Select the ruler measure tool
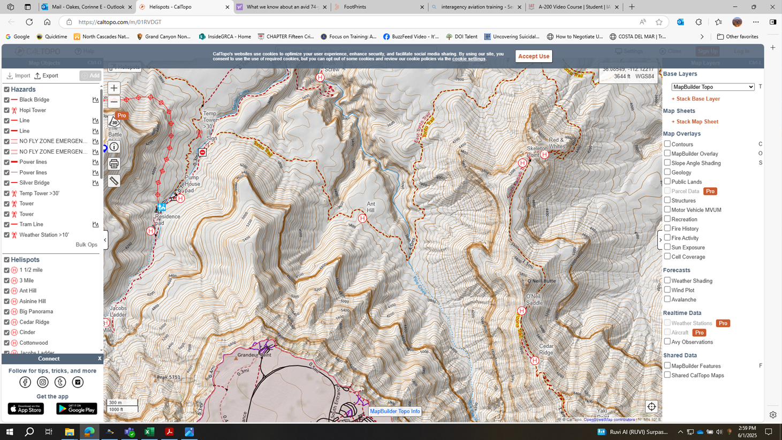Screen dimensions: 782x440 (x=114, y=181)
